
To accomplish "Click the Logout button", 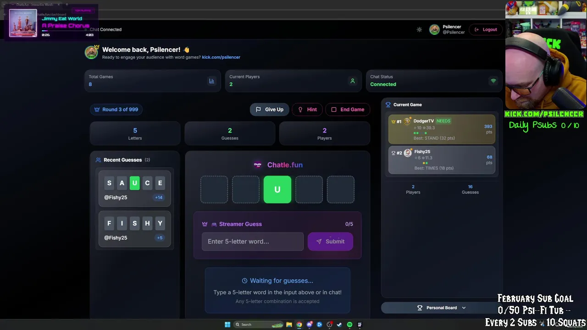I will pos(486,29).
